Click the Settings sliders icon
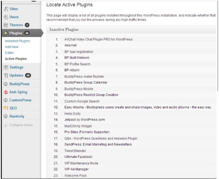219x179 pixels. pos(6,67)
